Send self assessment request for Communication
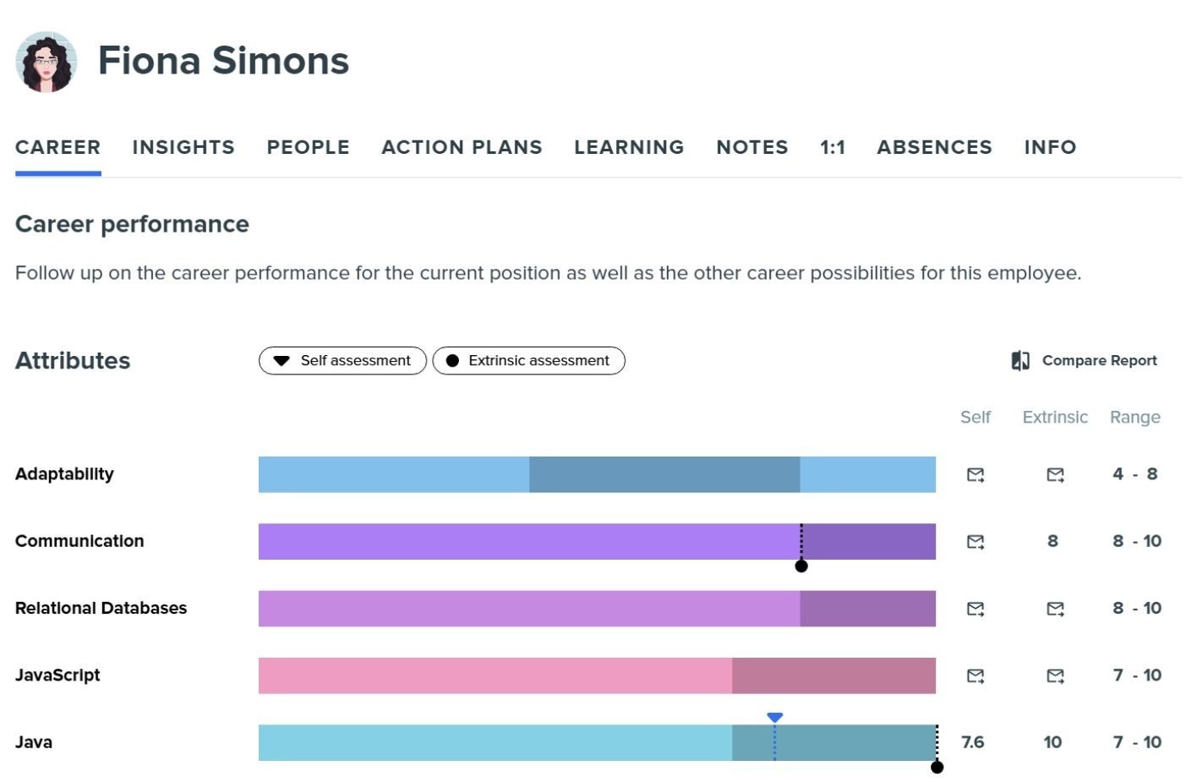 (x=976, y=541)
